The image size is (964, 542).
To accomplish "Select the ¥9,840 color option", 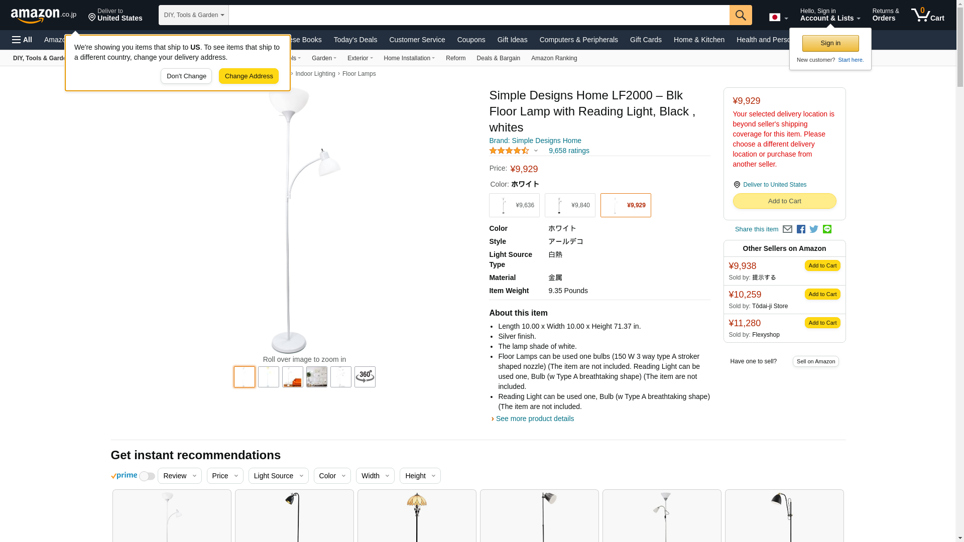I will [569, 205].
